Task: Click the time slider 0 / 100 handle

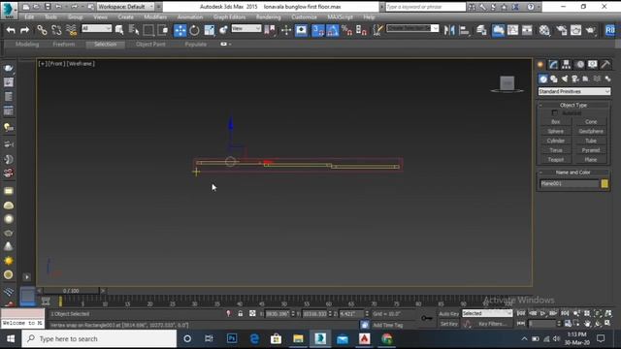Action: pyautogui.click(x=71, y=291)
